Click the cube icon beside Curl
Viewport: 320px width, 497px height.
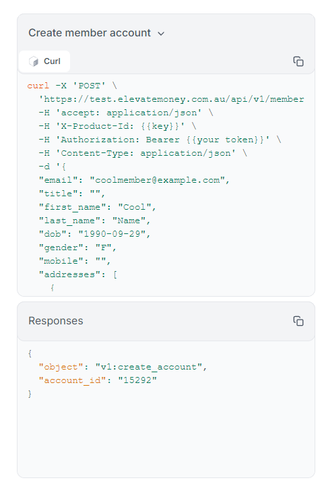click(x=34, y=61)
